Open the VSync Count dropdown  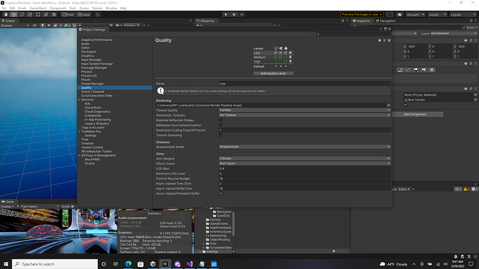pos(305,164)
